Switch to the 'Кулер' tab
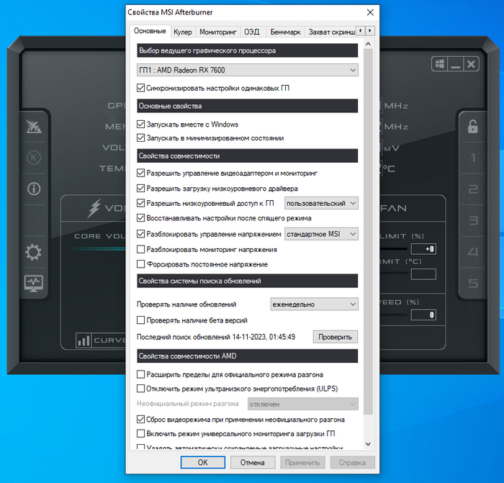The width and height of the screenshot is (504, 483). click(x=183, y=32)
